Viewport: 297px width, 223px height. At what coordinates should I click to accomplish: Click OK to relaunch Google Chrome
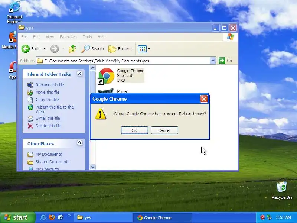point(134,130)
